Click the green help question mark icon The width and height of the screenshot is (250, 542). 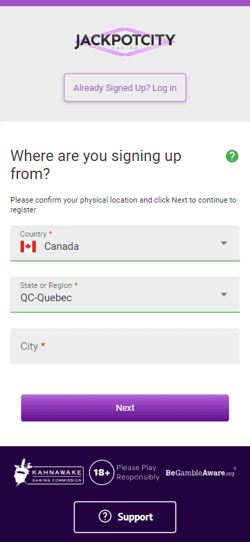232,156
